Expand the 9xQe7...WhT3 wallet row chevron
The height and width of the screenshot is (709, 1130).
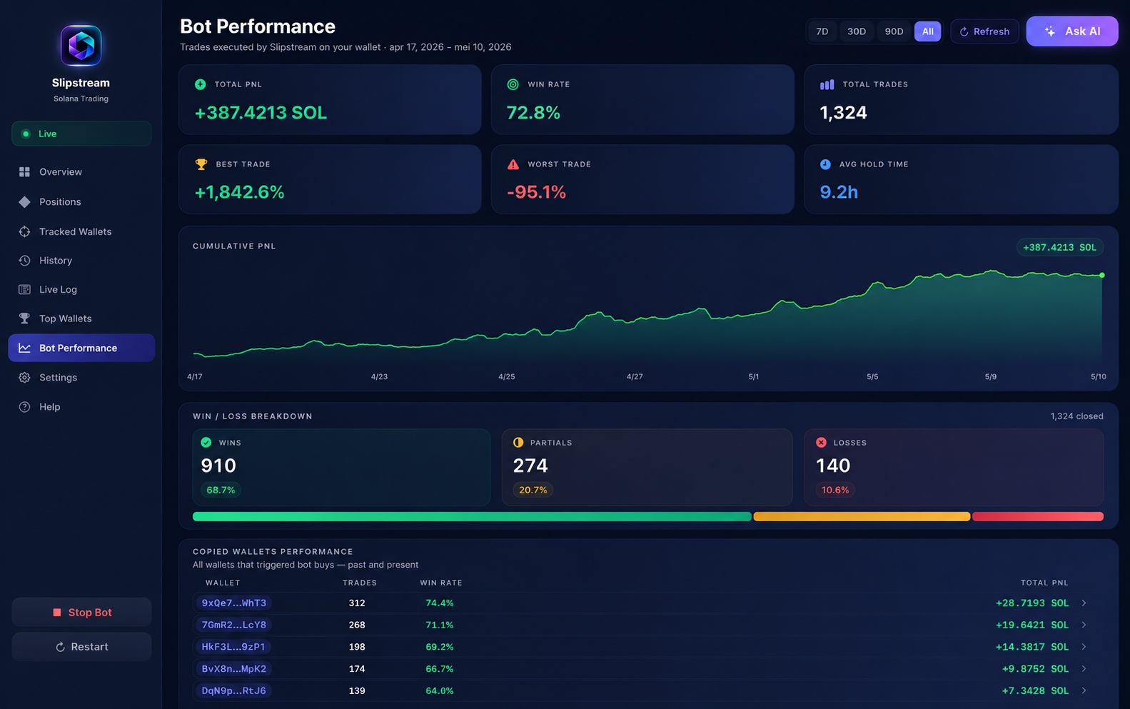[1084, 603]
